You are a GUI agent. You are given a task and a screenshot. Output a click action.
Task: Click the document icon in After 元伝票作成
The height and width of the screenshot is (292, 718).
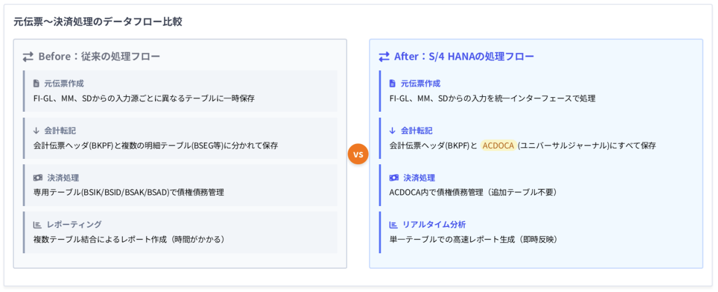(x=393, y=84)
